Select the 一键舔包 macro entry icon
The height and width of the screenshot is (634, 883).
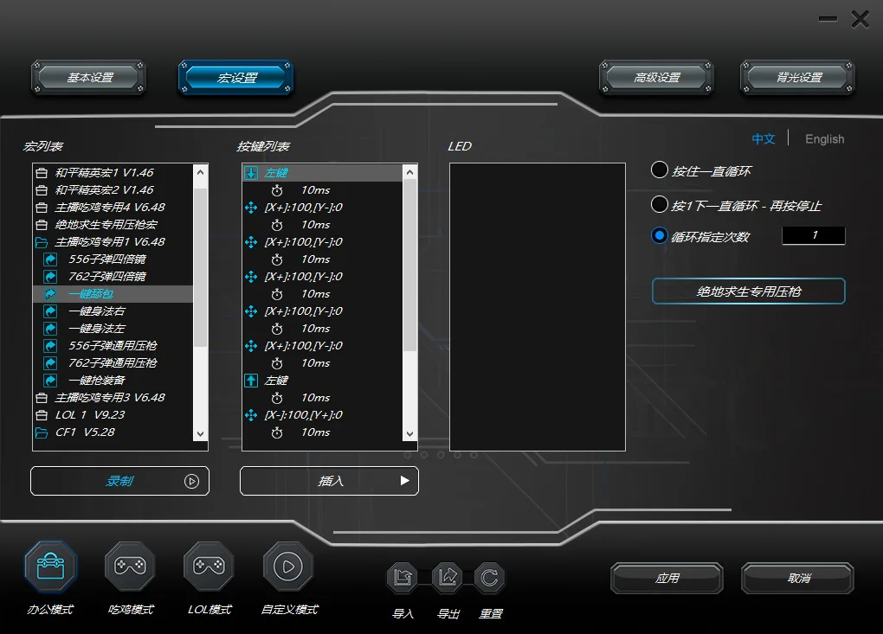[x=51, y=294]
